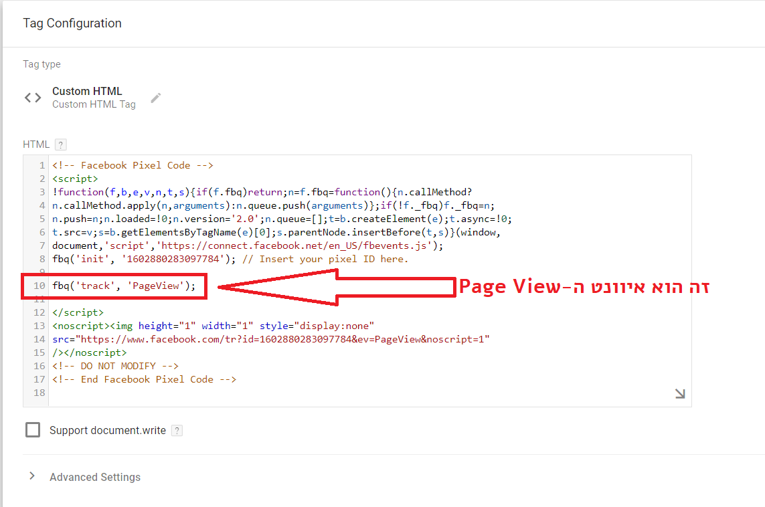Click the t.src=v;s=b.getElementsByTagName line
Viewport: 765px width, 507px height.
[276, 233]
